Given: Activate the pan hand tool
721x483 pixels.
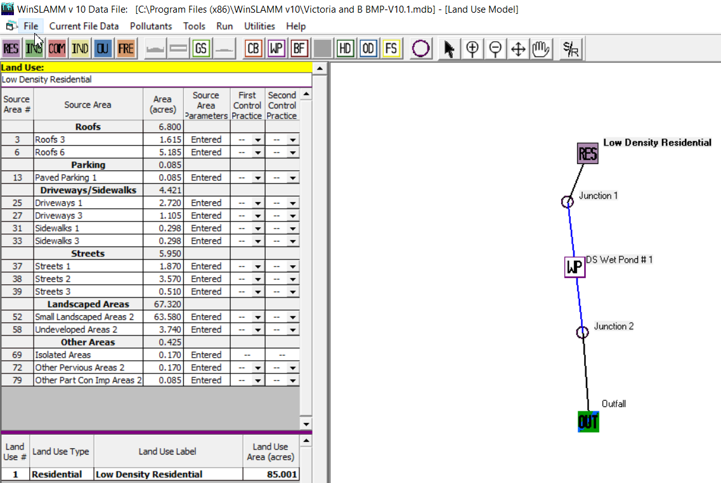Looking at the screenshot, I should [x=541, y=48].
